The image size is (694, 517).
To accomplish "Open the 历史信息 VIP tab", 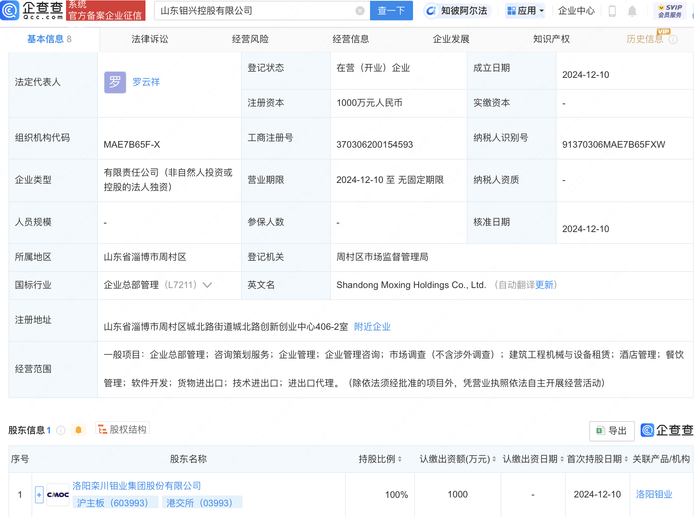I will coord(645,39).
